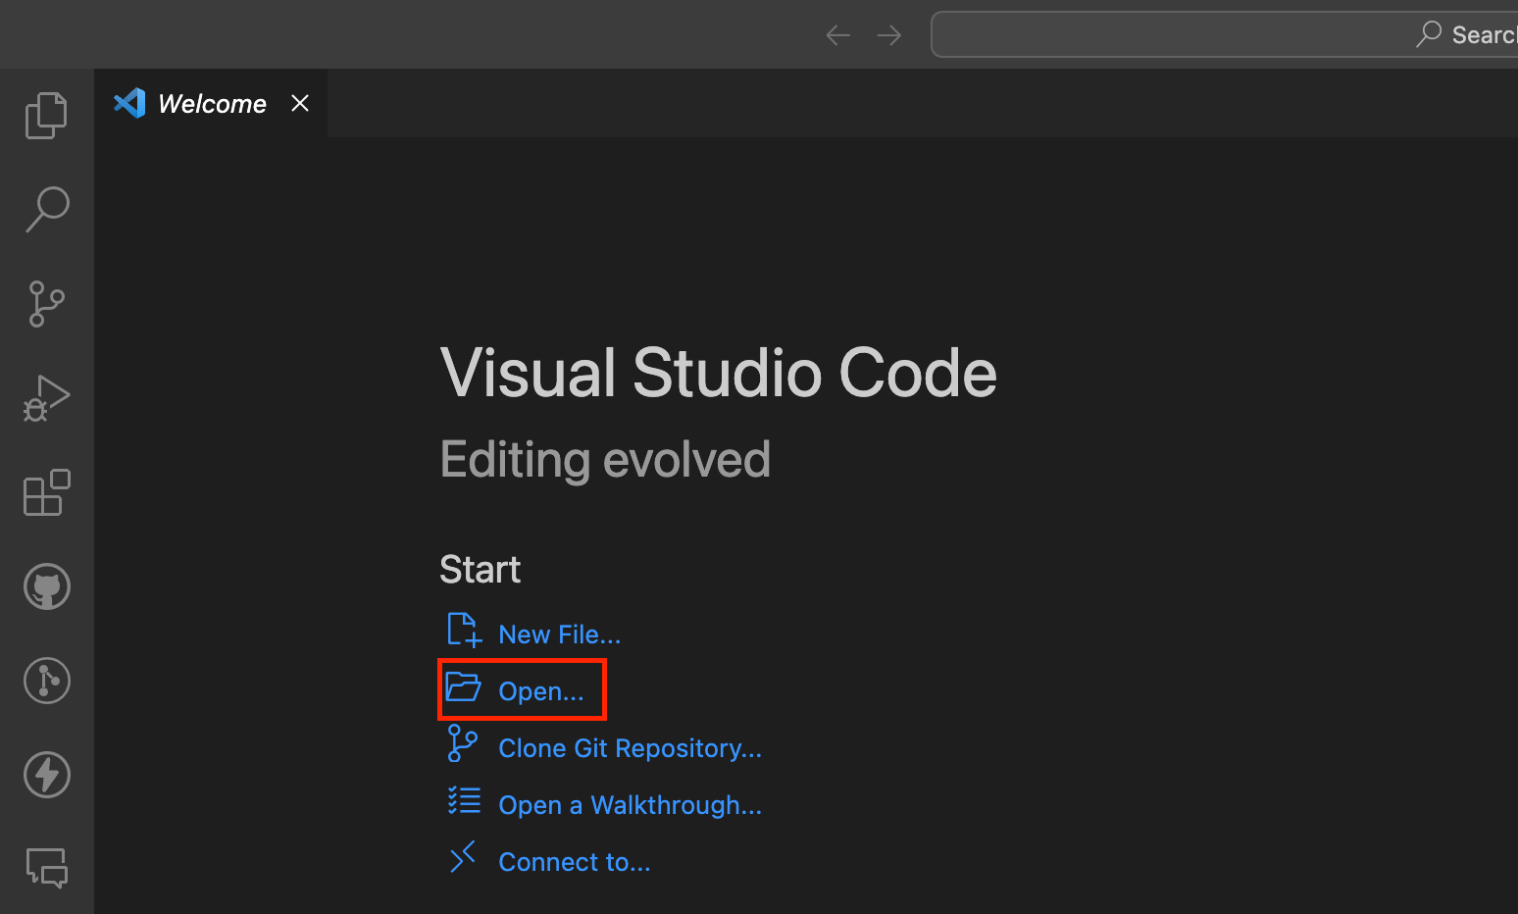The height and width of the screenshot is (914, 1518).
Task: Open the Chat view in activity bar
Action: click(46, 869)
